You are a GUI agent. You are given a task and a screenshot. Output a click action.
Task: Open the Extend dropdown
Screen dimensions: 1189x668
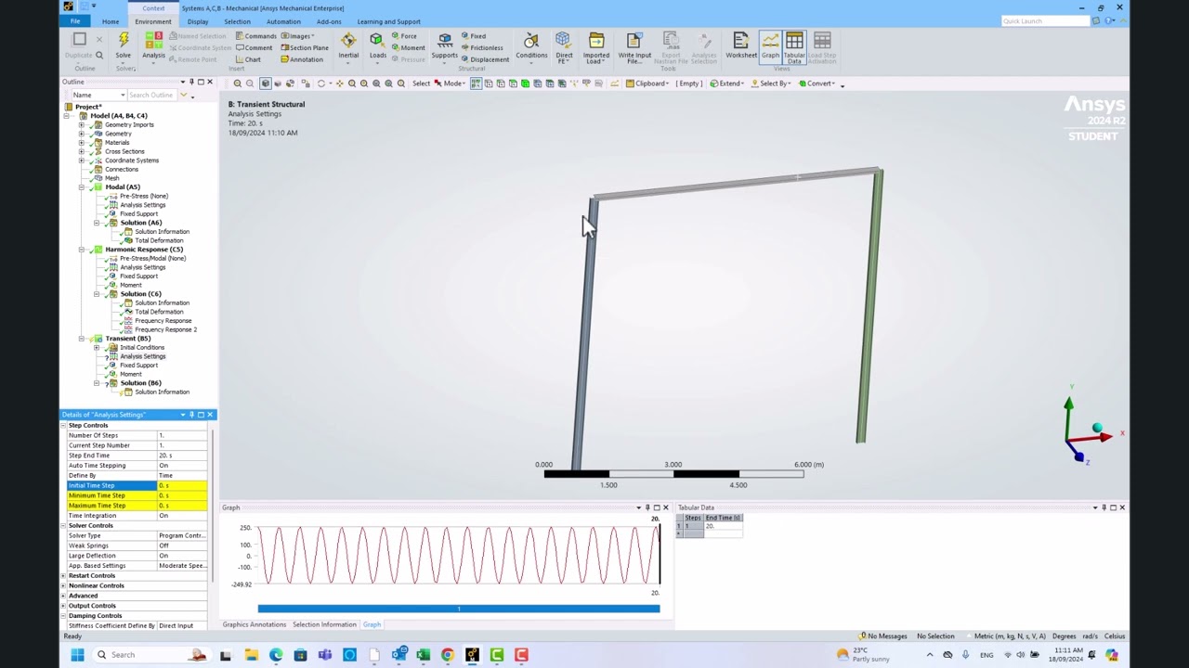click(x=728, y=83)
